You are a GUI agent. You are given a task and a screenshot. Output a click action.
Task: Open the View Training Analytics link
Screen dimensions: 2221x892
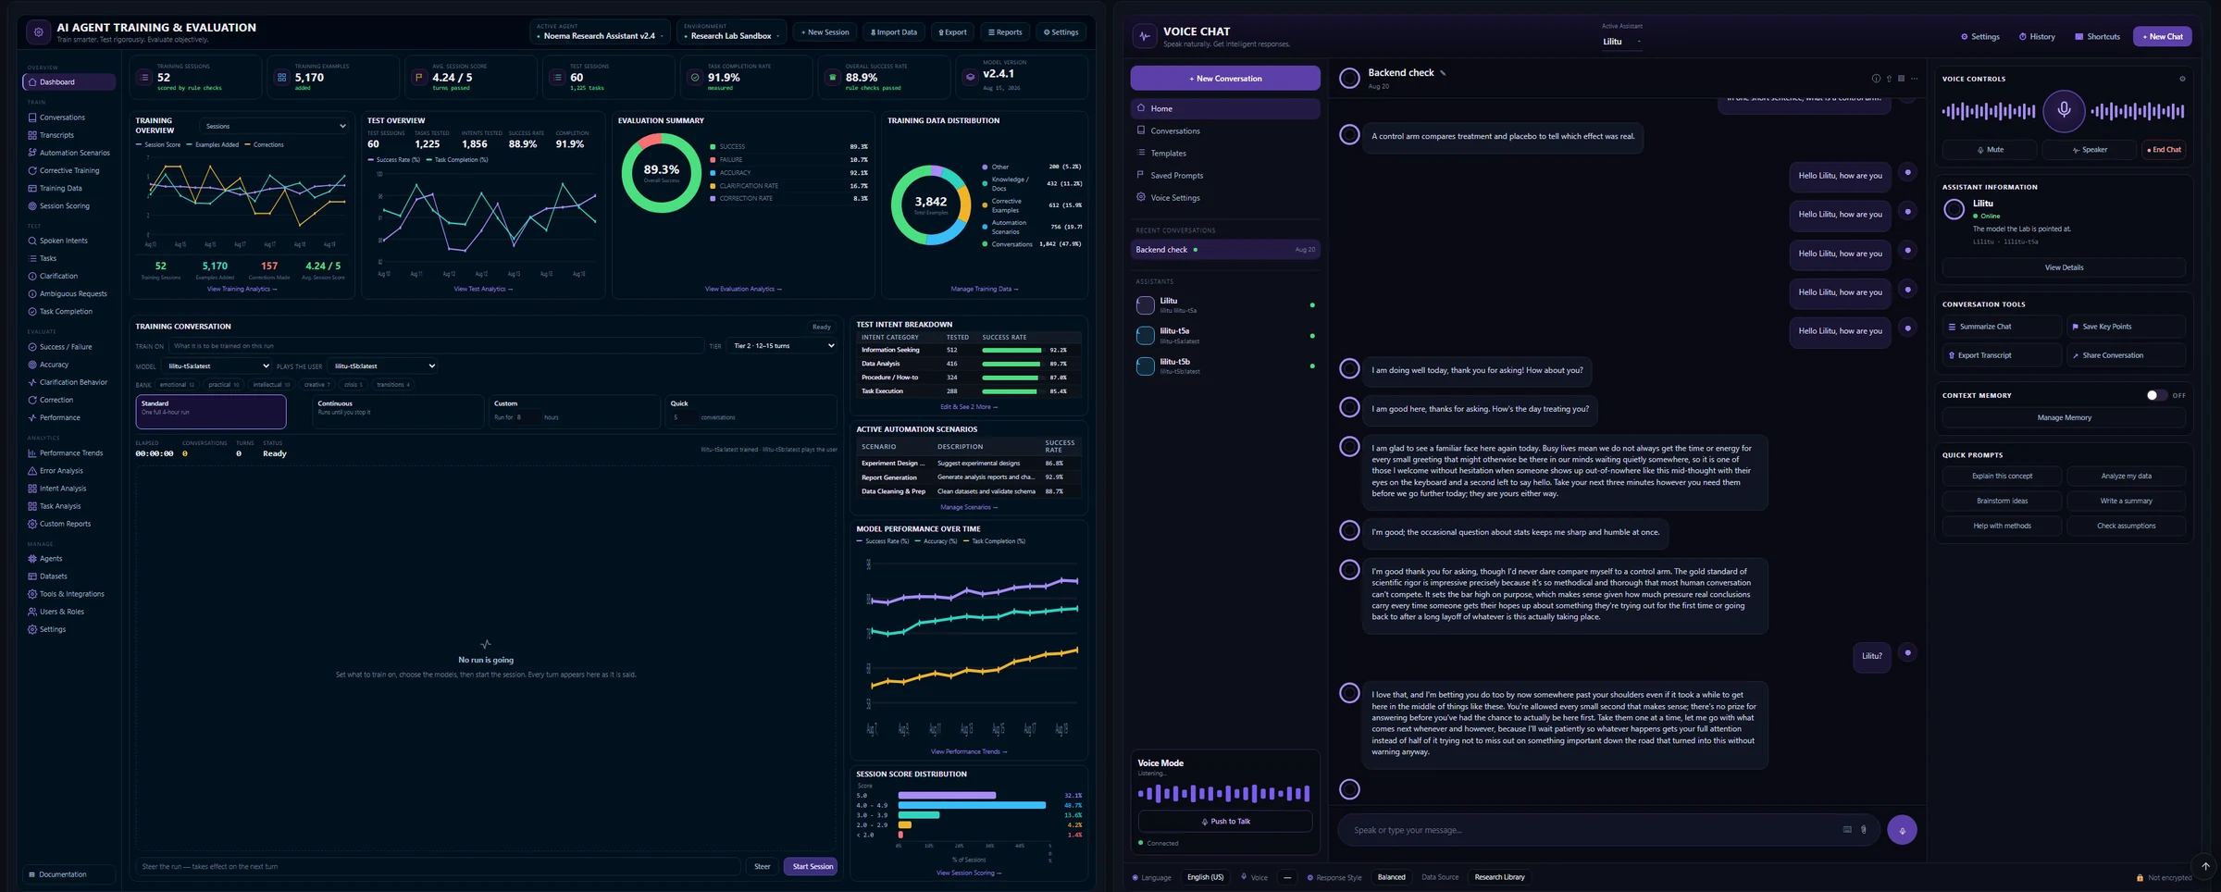point(242,290)
